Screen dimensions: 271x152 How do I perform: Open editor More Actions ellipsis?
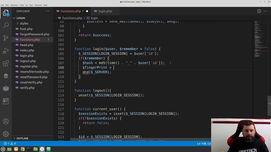tap(265, 11)
